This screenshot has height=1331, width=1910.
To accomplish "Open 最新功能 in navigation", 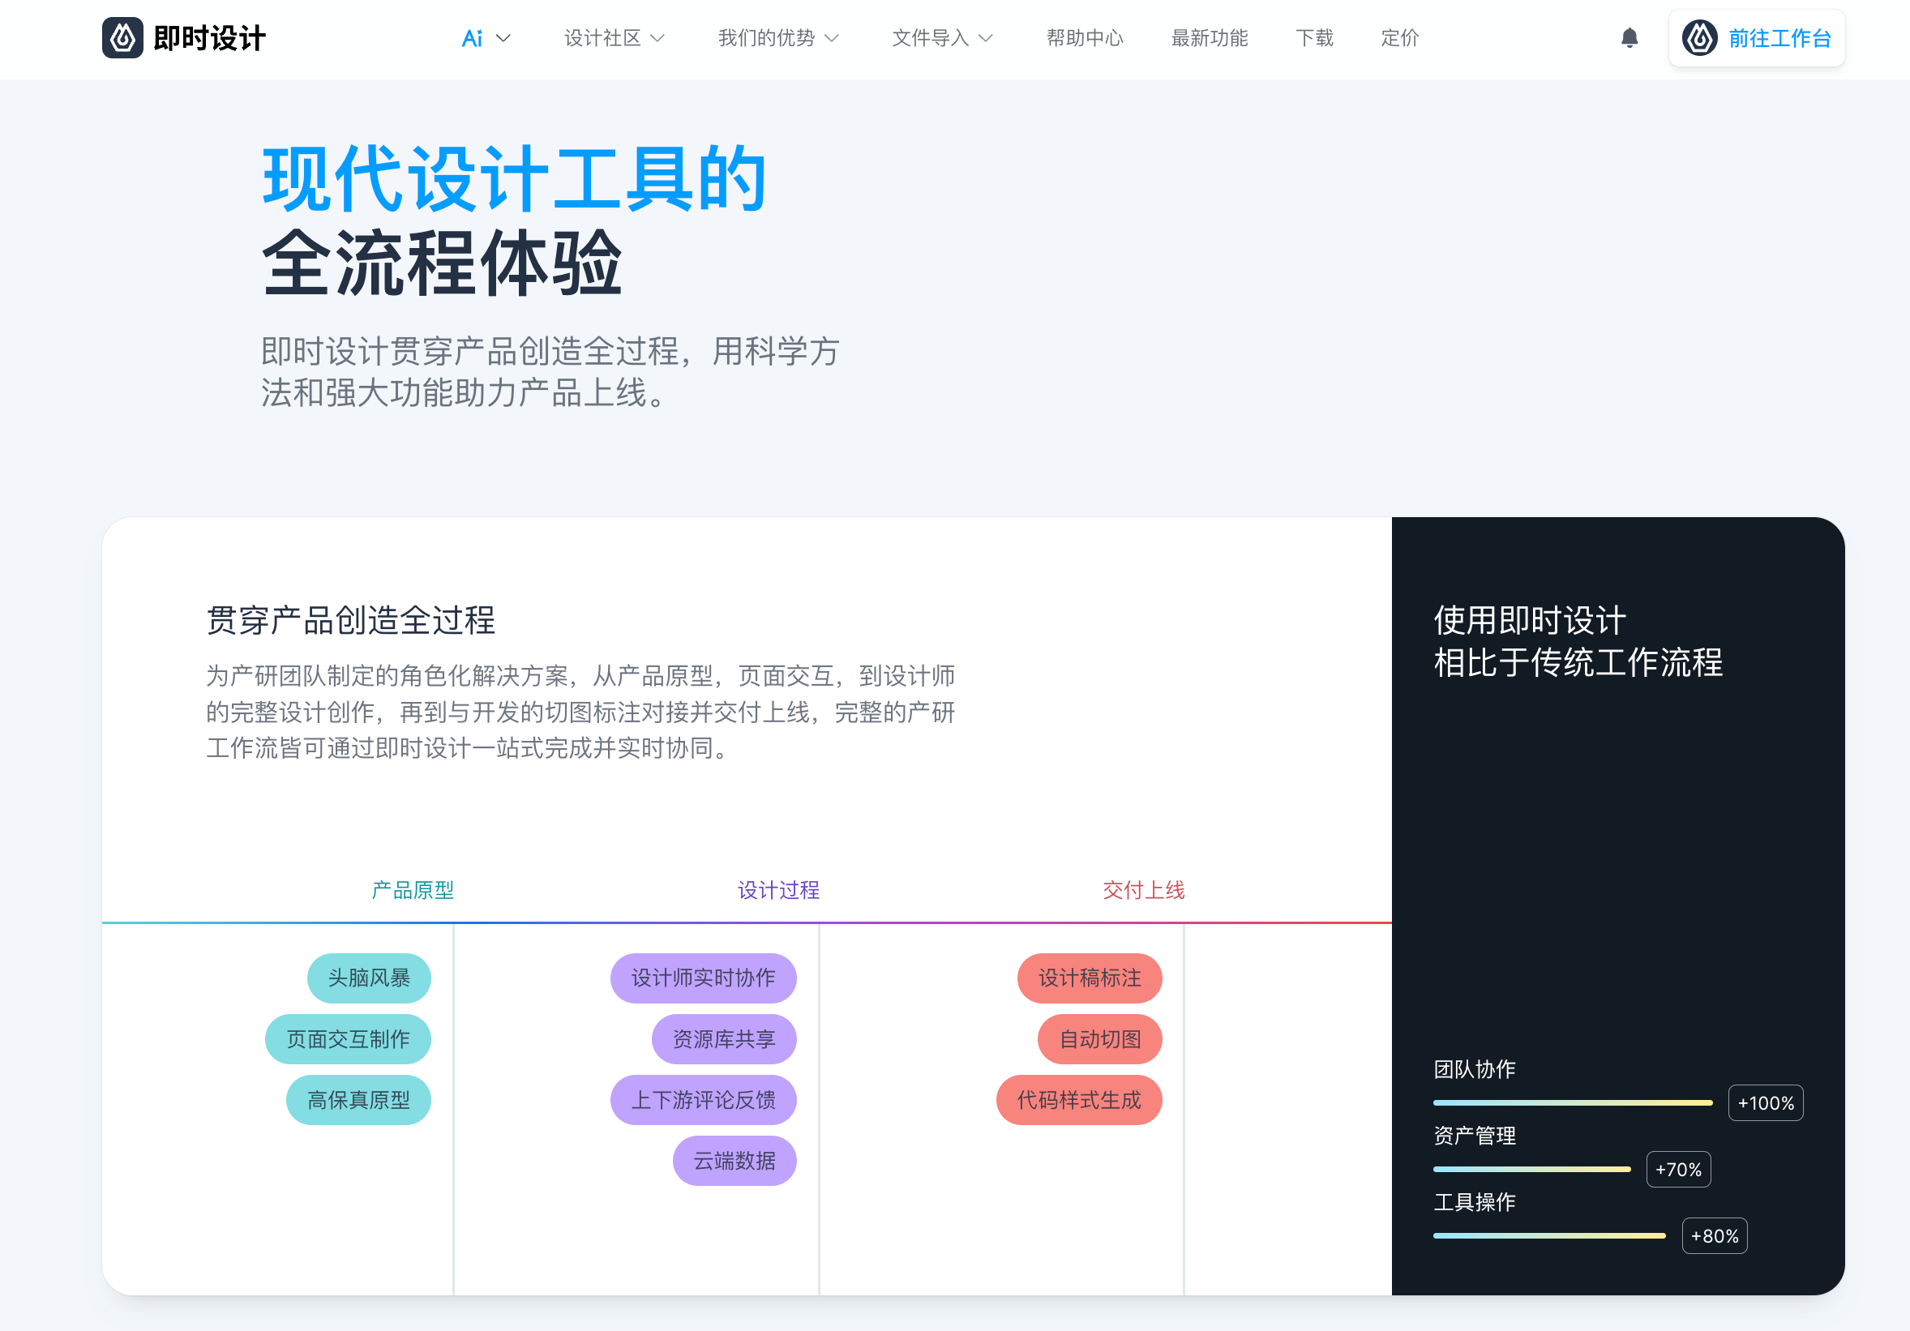I will click(x=1210, y=38).
